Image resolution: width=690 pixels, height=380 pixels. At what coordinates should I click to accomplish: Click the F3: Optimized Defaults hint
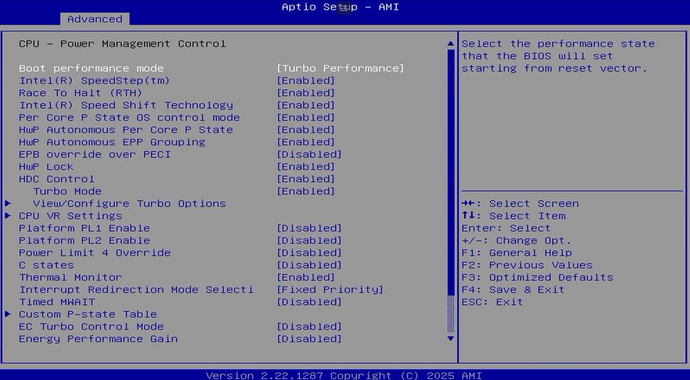537,277
